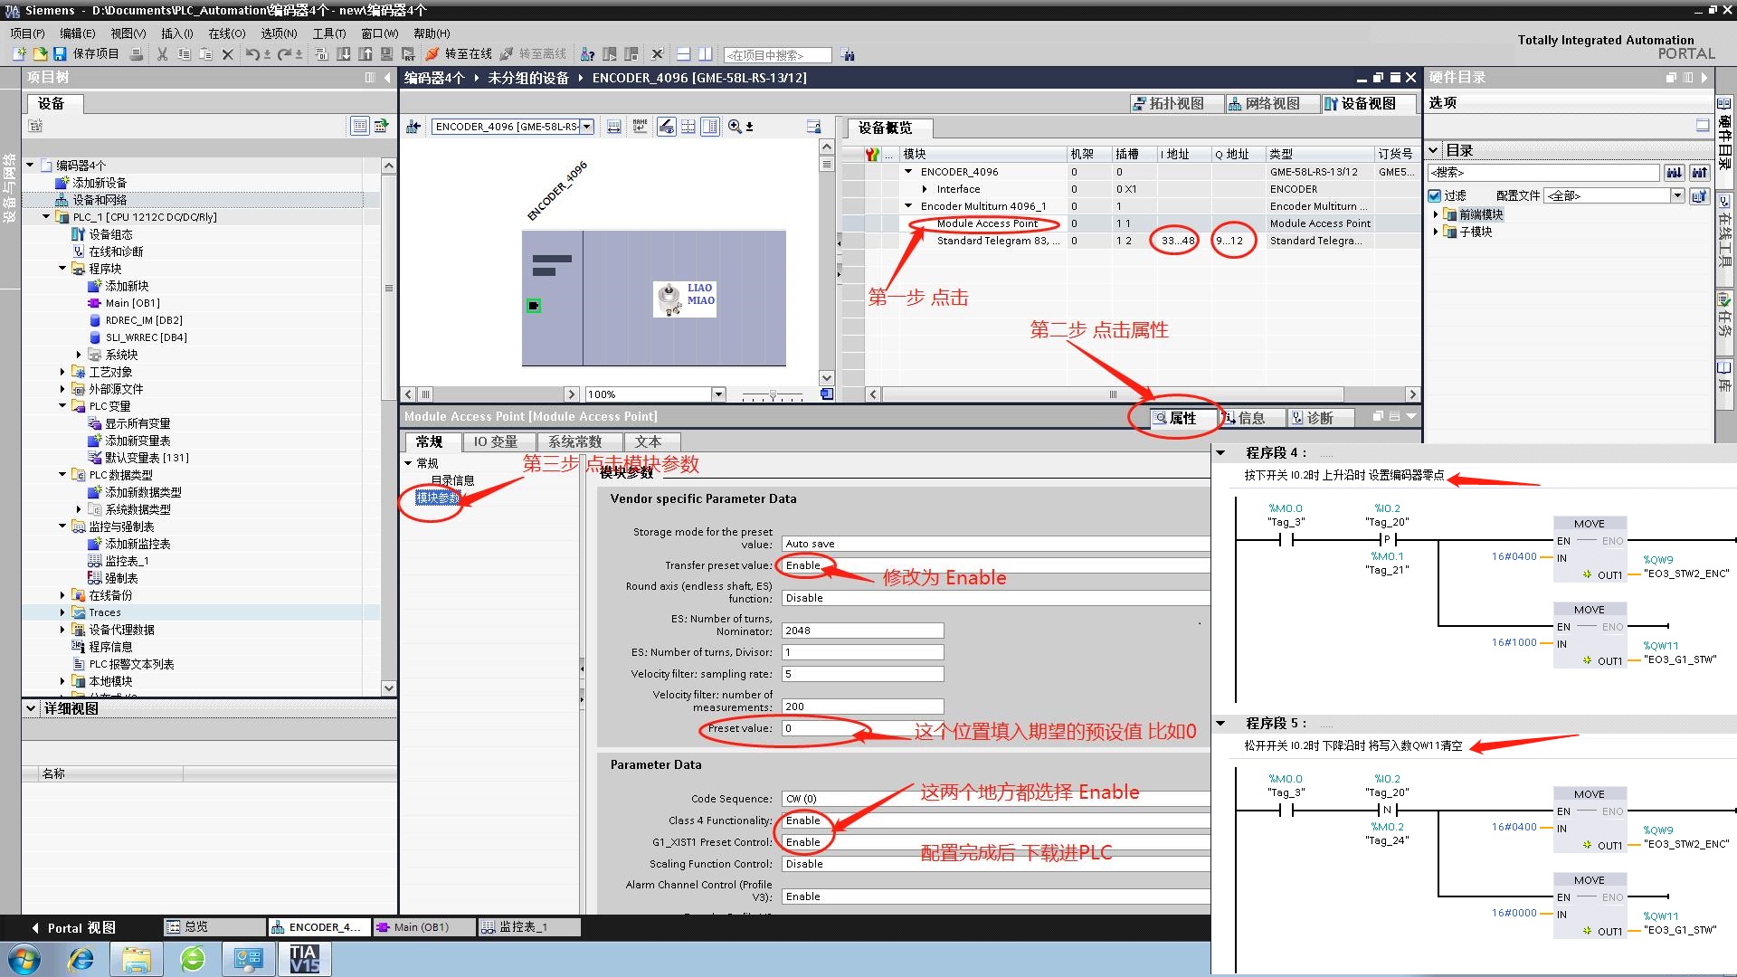This screenshot has width=1737, height=977.
Task: Click the TIA V15 taskbar icon
Action: (304, 959)
